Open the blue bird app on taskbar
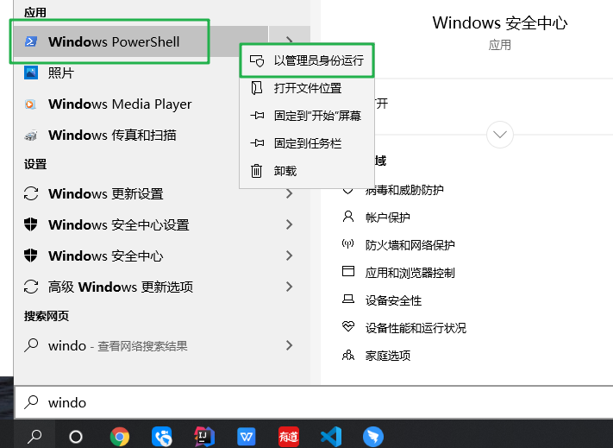 coord(373,436)
